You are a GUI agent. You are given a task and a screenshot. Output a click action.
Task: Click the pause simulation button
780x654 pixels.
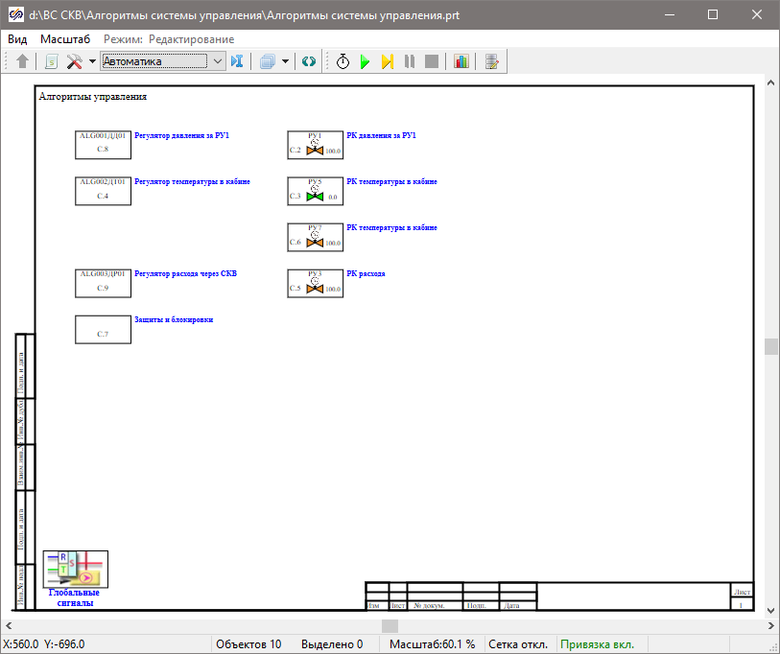(x=410, y=61)
